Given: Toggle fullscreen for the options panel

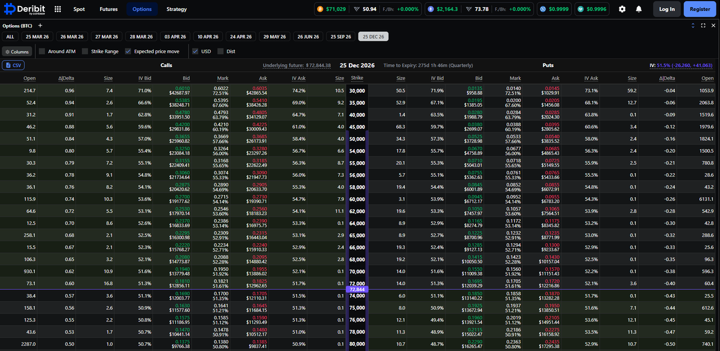Looking at the screenshot, I should [x=703, y=26].
